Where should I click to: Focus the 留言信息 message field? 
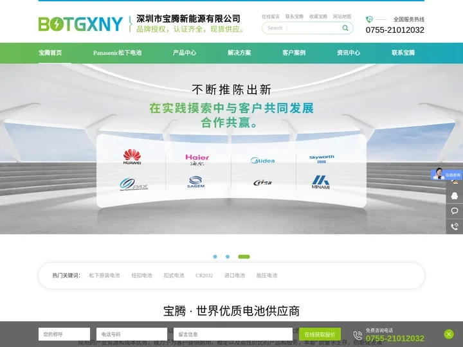[233, 334]
